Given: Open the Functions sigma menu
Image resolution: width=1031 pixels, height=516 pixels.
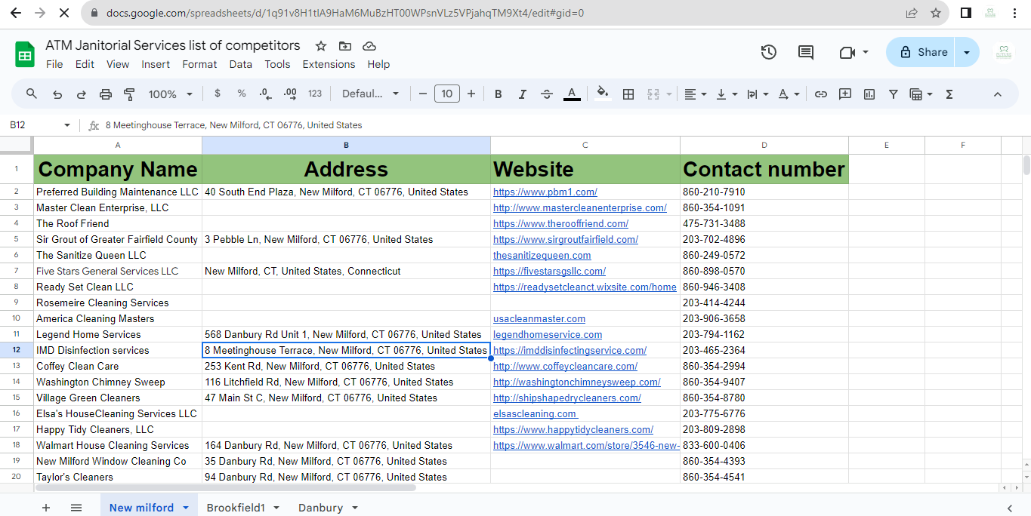Looking at the screenshot, I should (x=949, y=94).
